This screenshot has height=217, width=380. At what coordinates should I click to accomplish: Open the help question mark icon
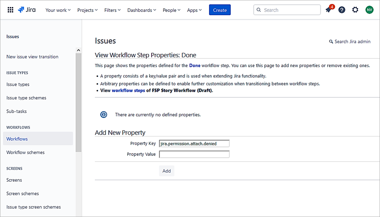(342, 10)
